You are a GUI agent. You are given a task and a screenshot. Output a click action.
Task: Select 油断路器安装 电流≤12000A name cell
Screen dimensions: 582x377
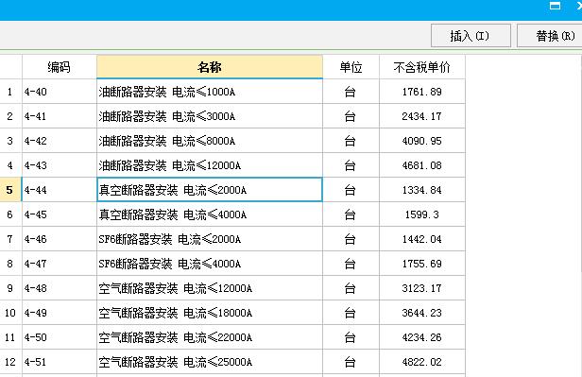pos(210,165)
